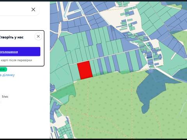Click the '5/міс' price text

(5, 96)
